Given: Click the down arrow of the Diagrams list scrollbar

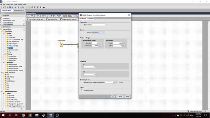Looking at the screenshot, I should (24, 24).
